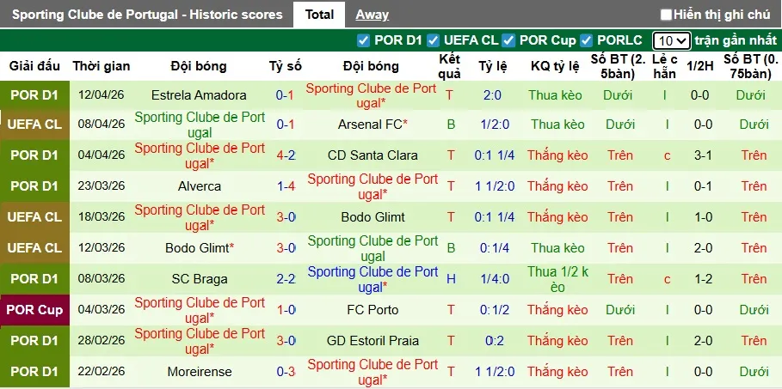Open GD Estoril Praia team link
The height and width of the screenshot is (389, 782).
(x=373, y=341)
